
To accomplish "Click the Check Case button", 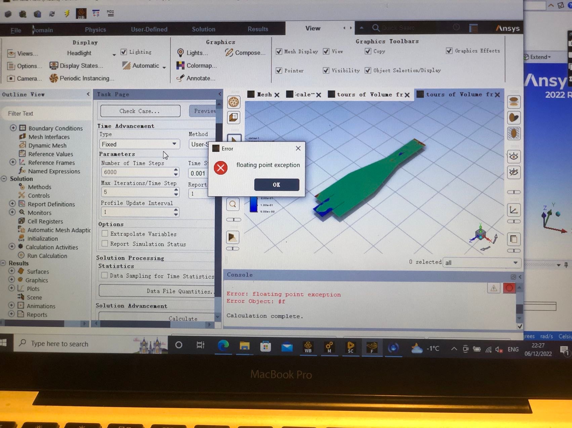I will click(x=140, y=111).
